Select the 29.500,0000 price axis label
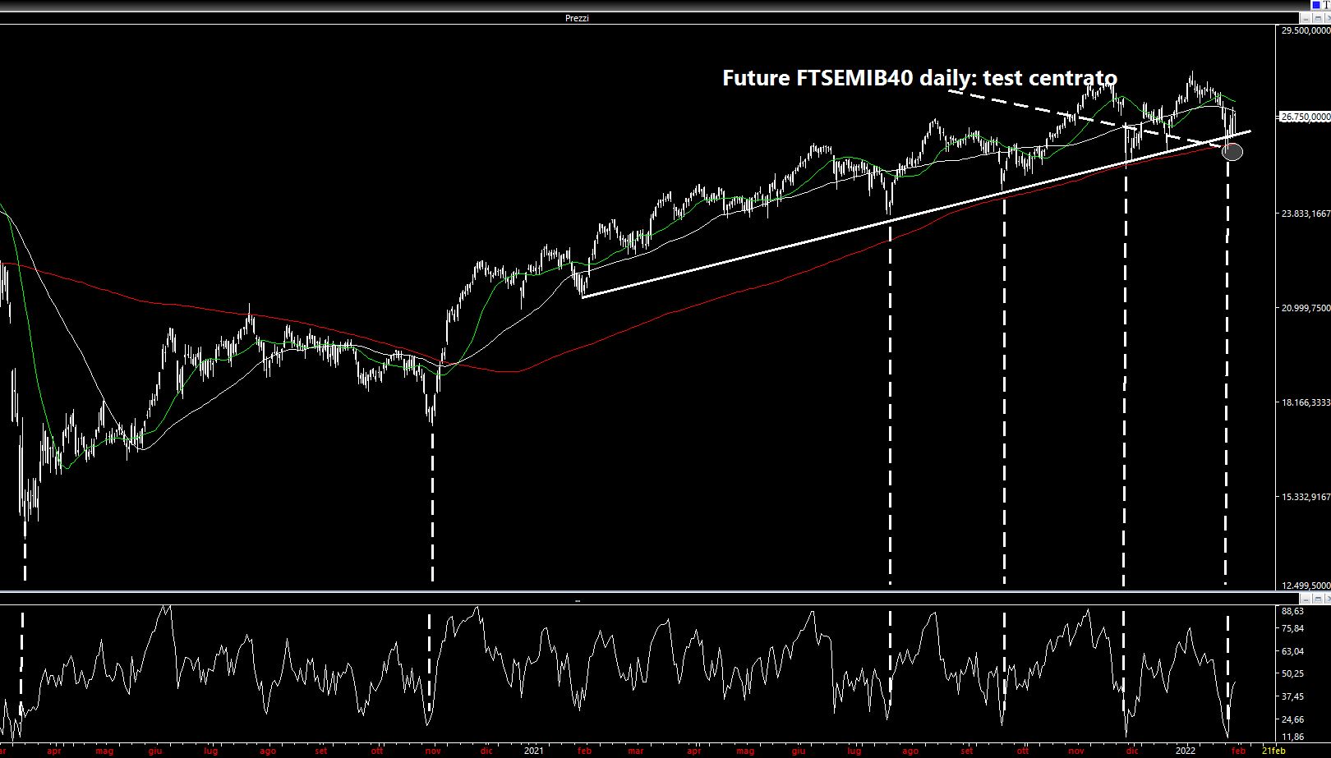This screenshot has height=758, width=1331. click(1306, 30)
